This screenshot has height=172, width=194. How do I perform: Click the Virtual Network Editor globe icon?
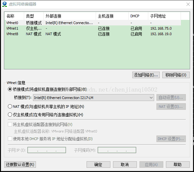[5, 4]
